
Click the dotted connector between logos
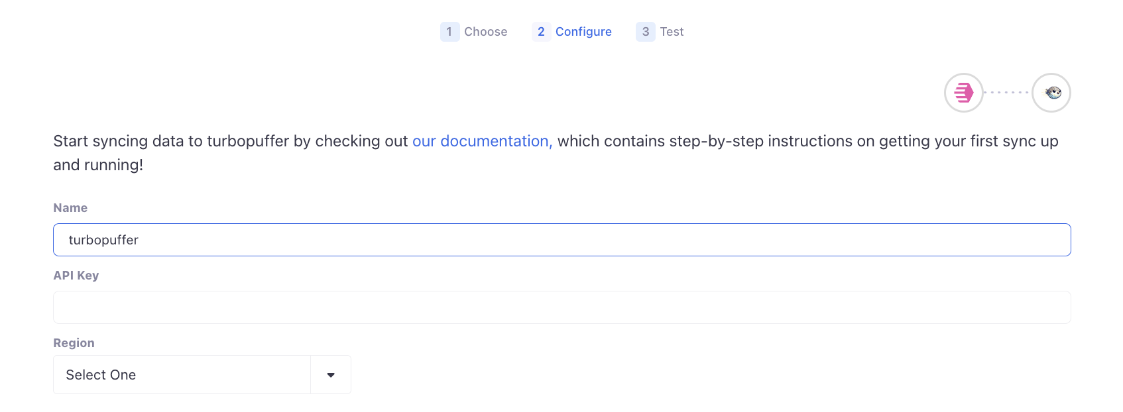pos(1008,93)
